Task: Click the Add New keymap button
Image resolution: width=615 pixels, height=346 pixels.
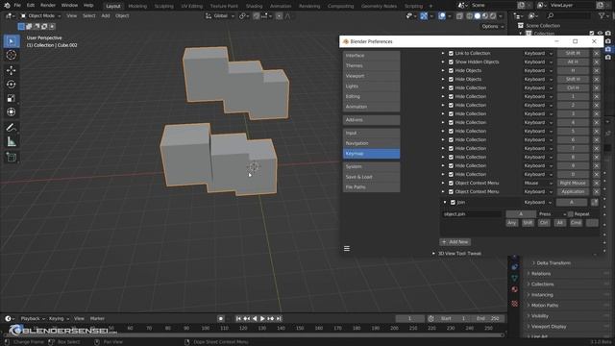Action: pyautogui.click(x=455, y=242)
